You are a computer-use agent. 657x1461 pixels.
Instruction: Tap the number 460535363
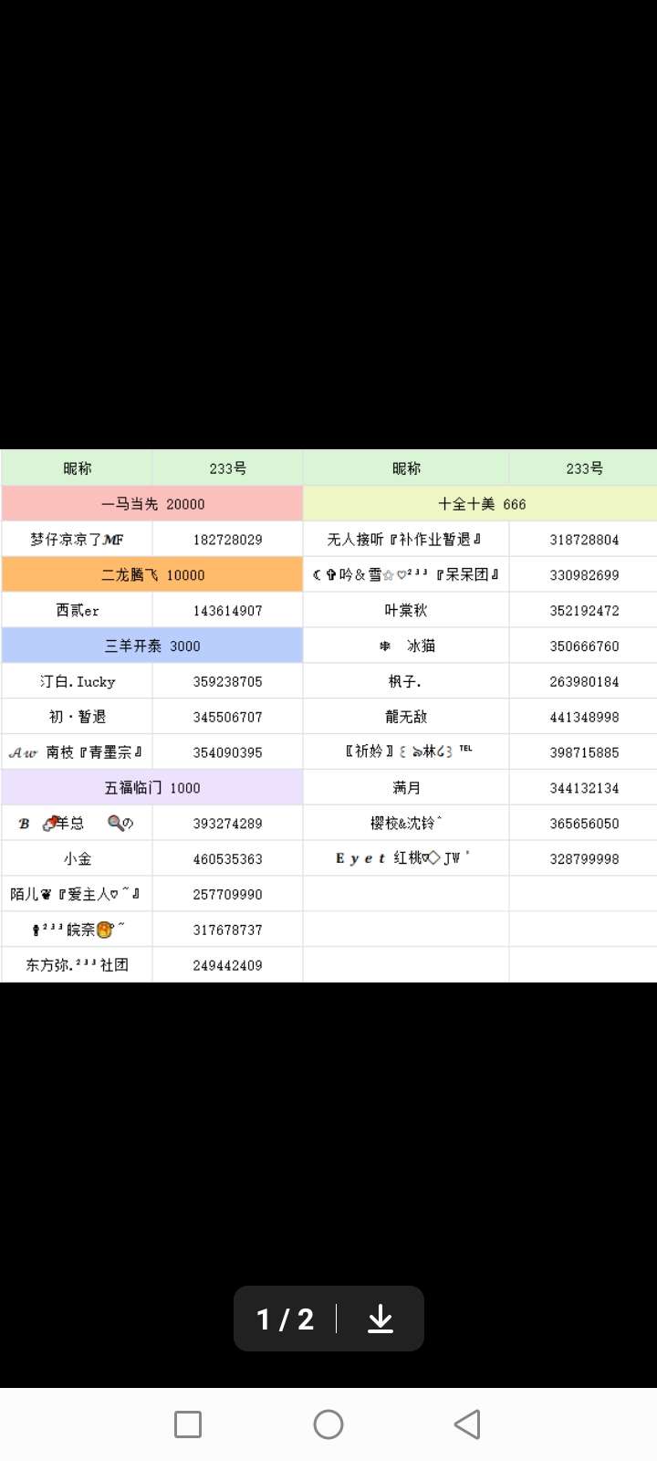[x=227, y=859]
